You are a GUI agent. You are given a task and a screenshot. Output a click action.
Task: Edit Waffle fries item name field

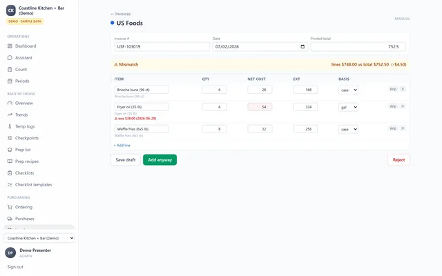click(x=141, y=129)
